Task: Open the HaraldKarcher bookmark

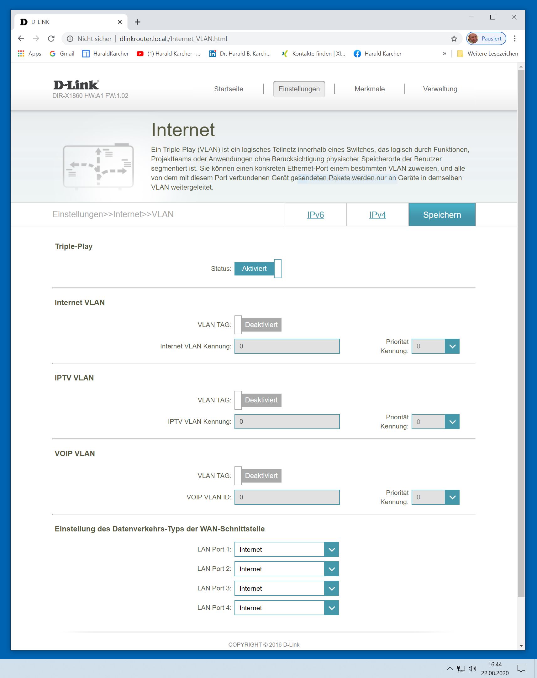Action: 106,54
